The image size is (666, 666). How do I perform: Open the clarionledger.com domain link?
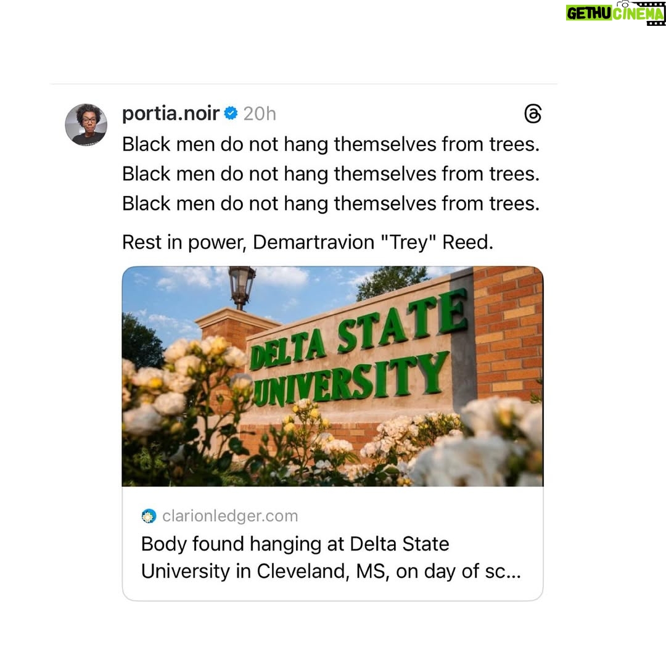230,516
